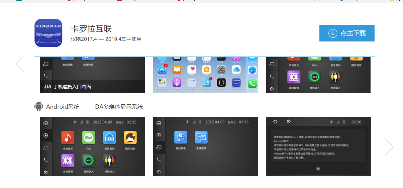Screen dimensions: 403x188
Task: Click the blue Corolla app logo beside 卡罗拉互联
Action: click(x=48, y=33)
